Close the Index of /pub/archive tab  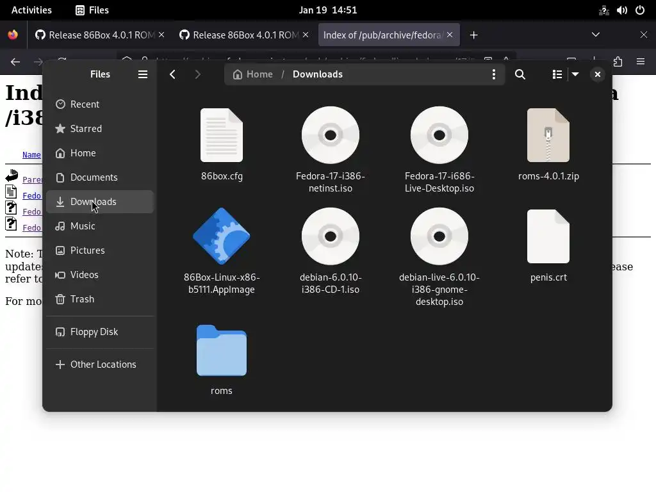(450, 35)
